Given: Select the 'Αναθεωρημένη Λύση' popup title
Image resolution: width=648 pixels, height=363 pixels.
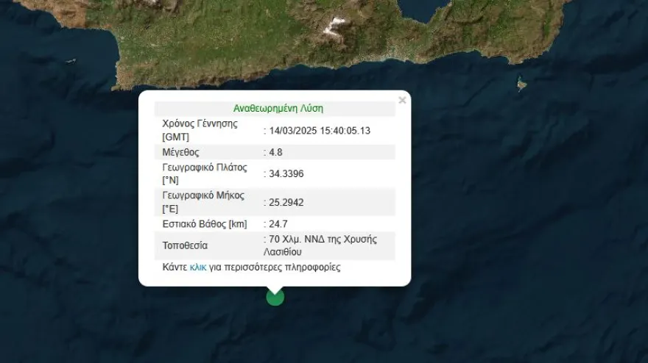Looking at the screenshot, I should coord(278,108).
